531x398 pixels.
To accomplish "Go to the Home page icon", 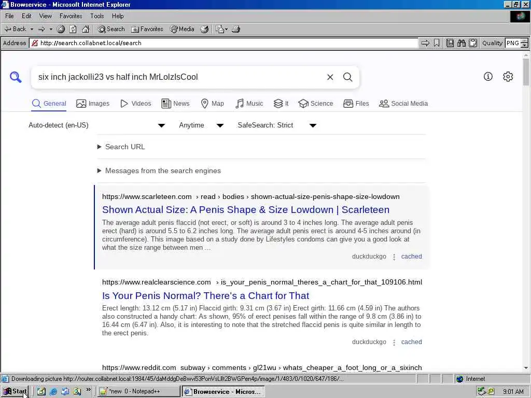I will pyautogui.click(x=86, y=29).
